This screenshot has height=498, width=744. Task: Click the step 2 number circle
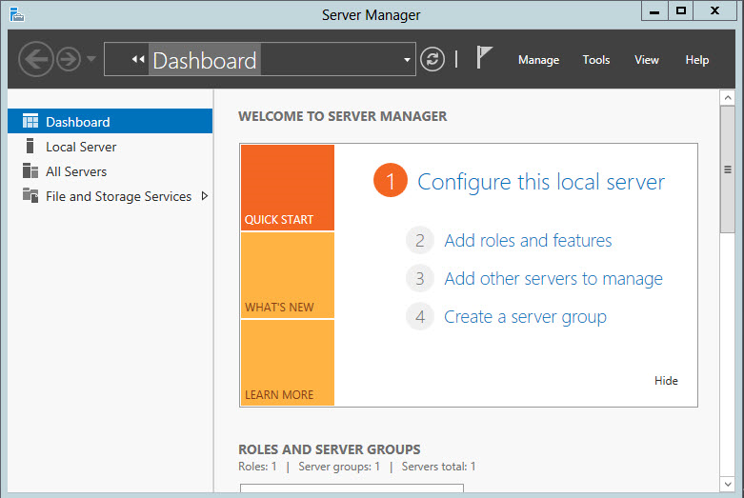coord(420,241)
